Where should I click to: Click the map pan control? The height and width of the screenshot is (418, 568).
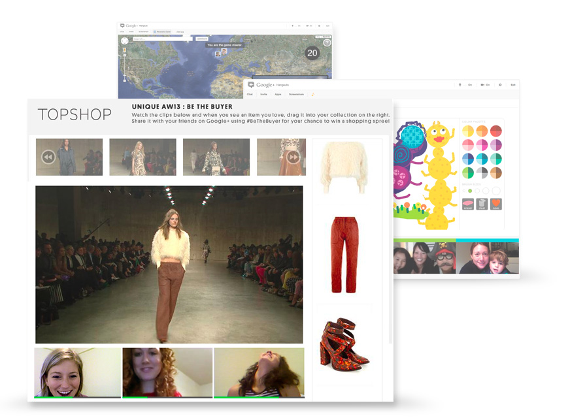125,42
